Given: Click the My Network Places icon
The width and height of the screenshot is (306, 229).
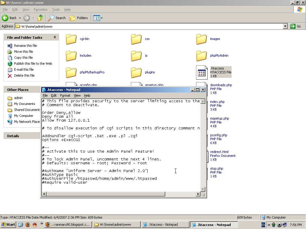Looking at the screenshot, I should 10,122.
